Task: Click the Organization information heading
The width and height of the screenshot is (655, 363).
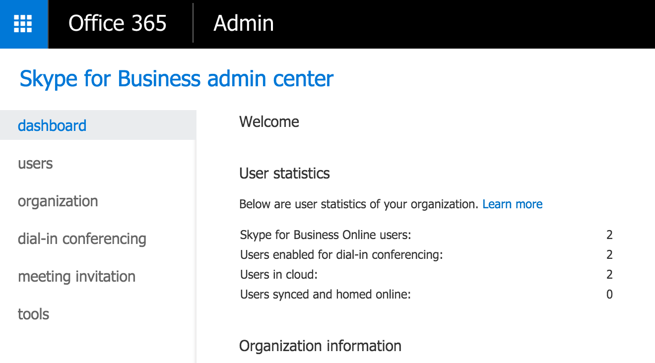Action: pos(321,346)
